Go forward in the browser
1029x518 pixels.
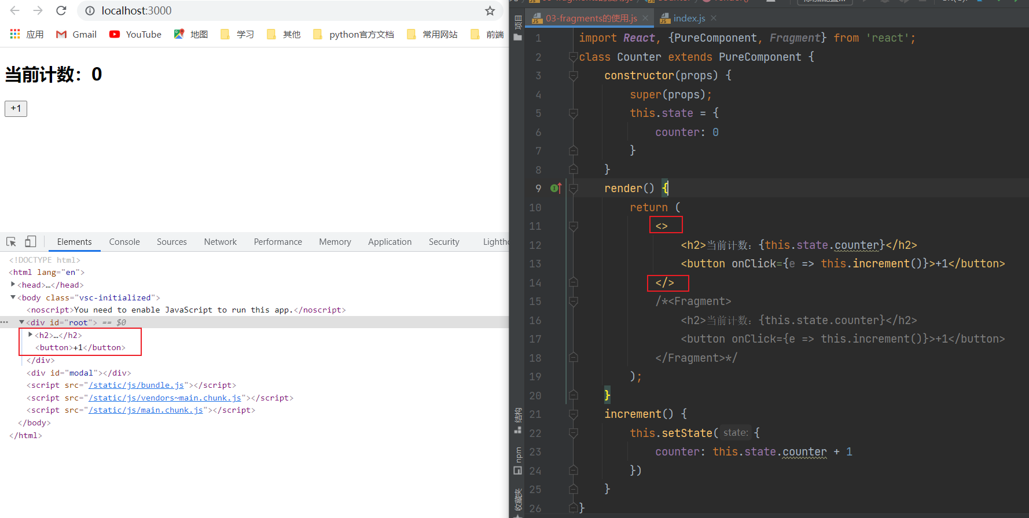[38, 10]
